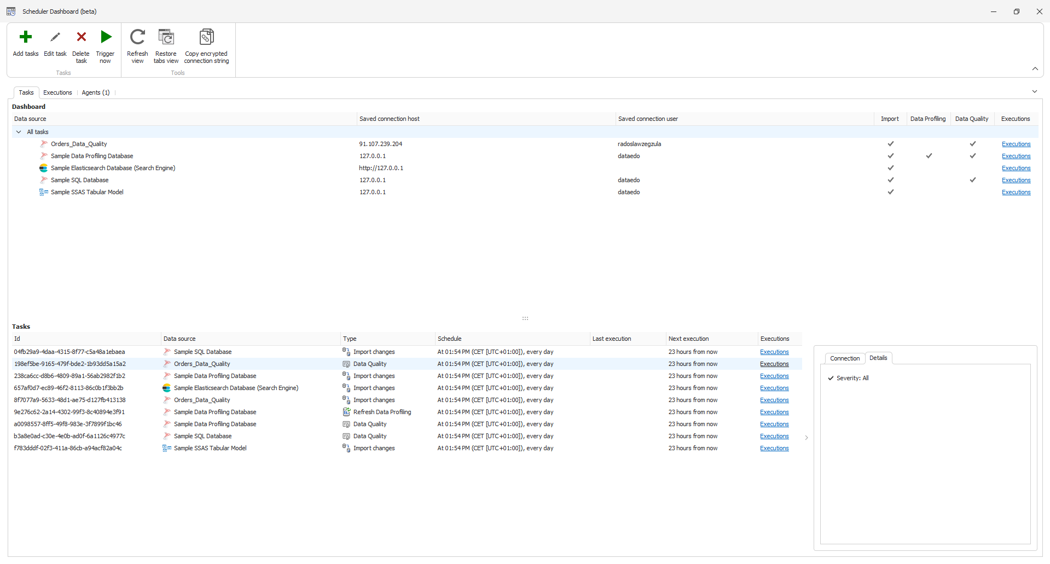Image resolution: width=1050 pixels, height=564 pixels.
Task: Click Import checkmark for Sample Data Profiling Database
Action: 891,156
